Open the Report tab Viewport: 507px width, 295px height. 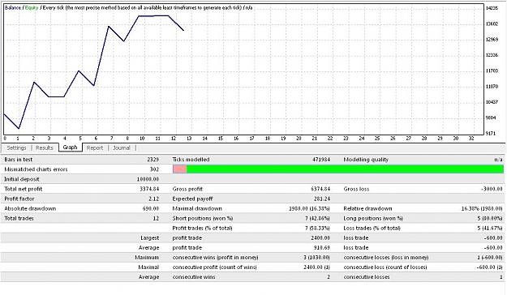click(95, 147)
